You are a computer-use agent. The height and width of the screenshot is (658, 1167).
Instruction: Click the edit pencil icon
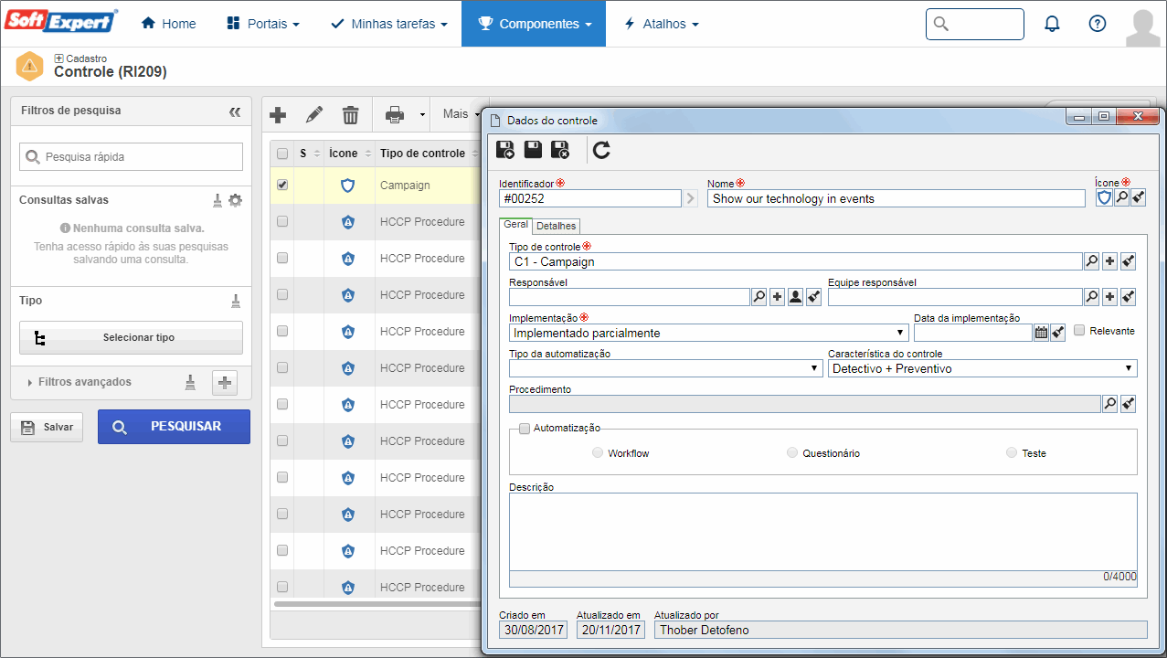click(314, 115)
